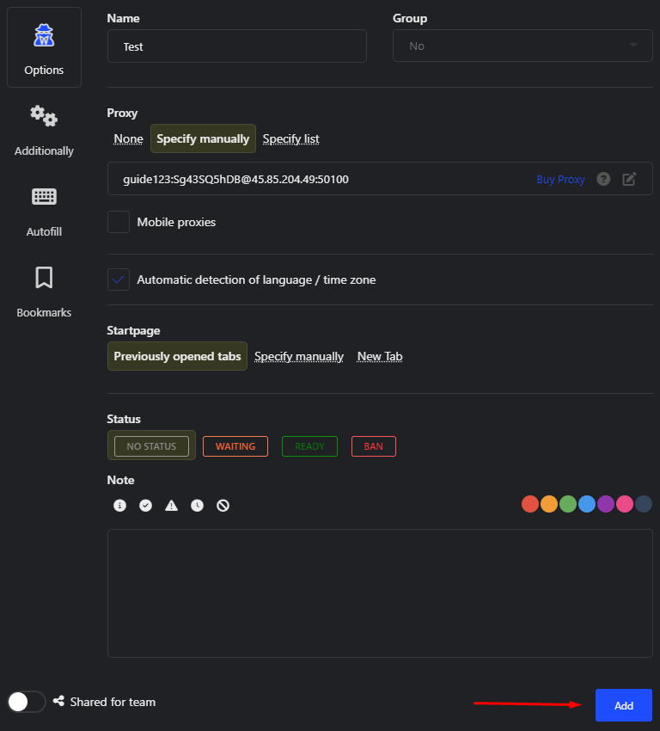Pick the orange note color swatch

(x=549, y=504)
